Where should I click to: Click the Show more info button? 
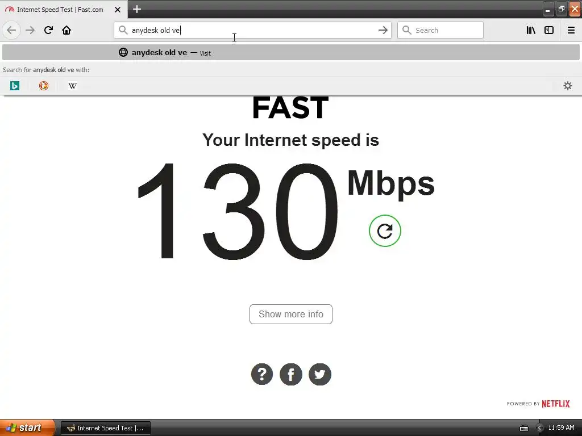(290, 314)
